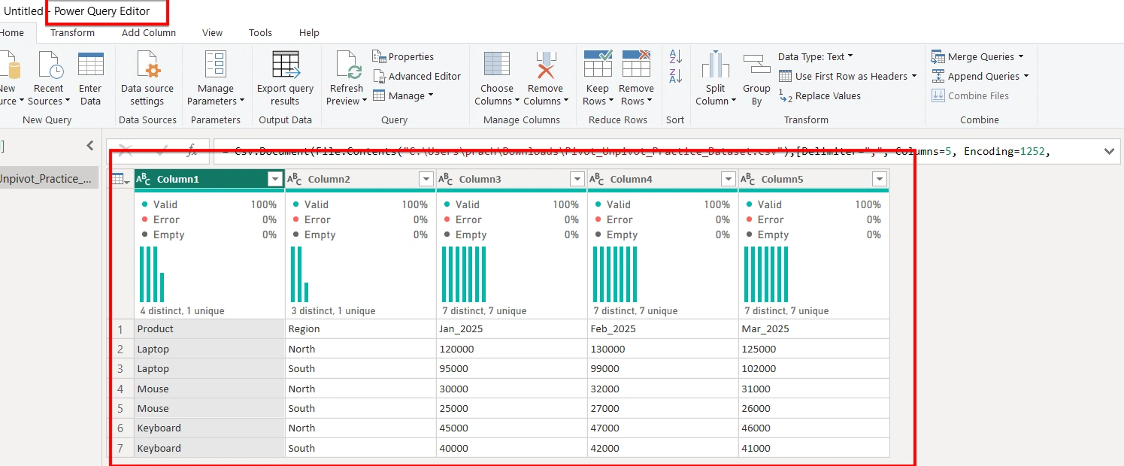Screen dimensions: 1124x466
Task: Click Manage Parameters icon
Action: coord(216,65)
